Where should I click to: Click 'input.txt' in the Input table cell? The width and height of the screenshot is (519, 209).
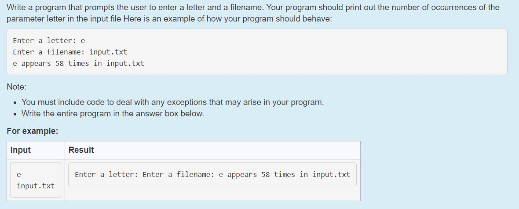pos(36,186)
